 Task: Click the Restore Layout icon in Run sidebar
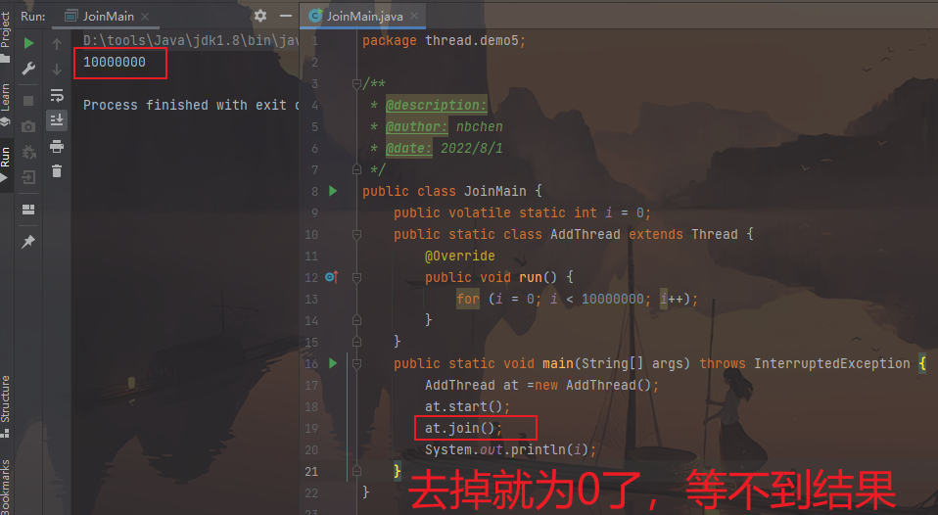coord(28,209)
